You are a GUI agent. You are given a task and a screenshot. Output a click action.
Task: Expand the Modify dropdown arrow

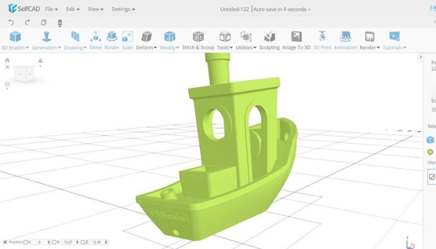pyautogui.click(x=178, y=48)
